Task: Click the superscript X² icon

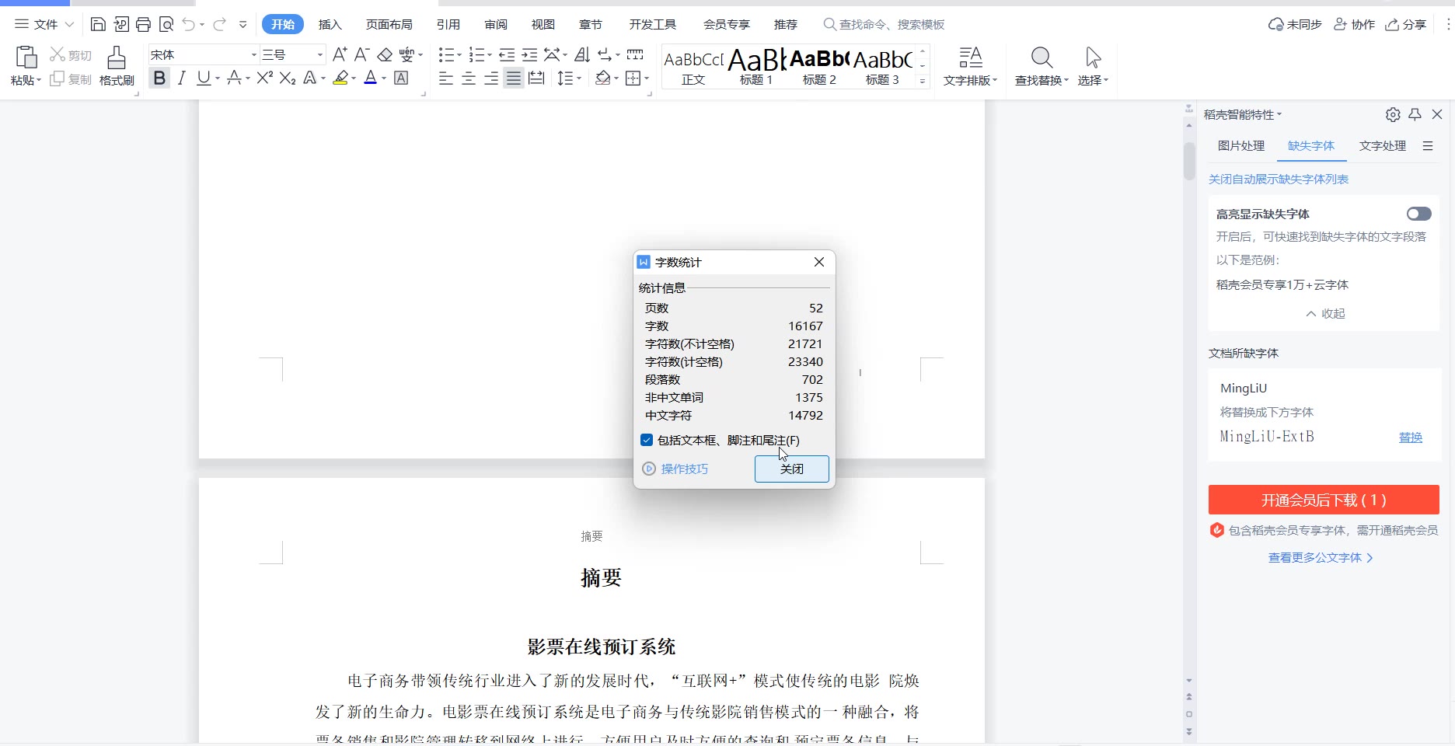Action: coord(264,78)
